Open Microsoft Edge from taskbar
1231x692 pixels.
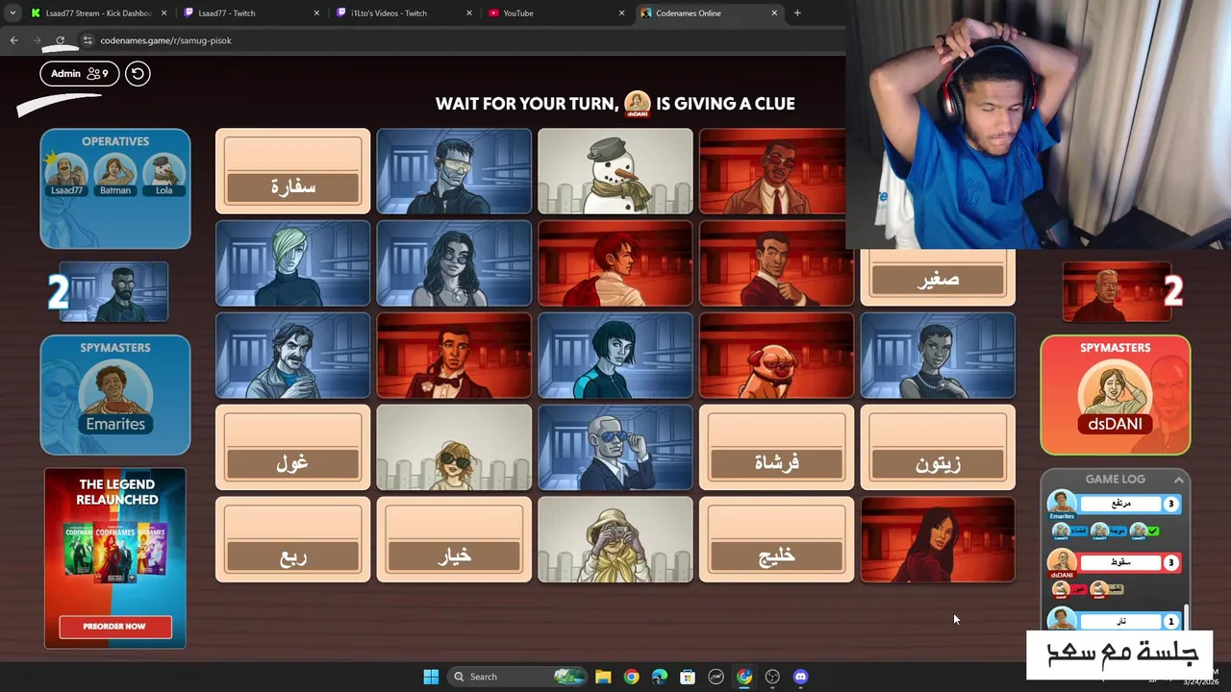[659, 677]
